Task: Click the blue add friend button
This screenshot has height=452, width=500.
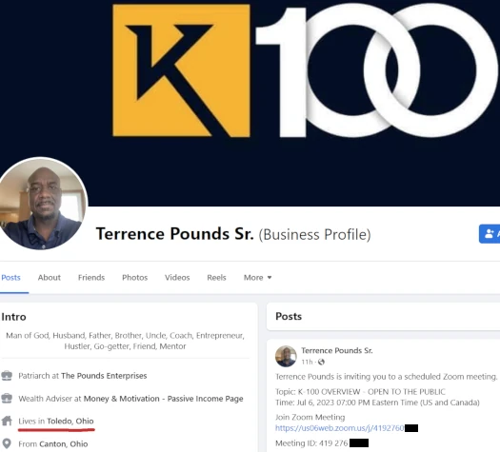Action: click(490, 234)
